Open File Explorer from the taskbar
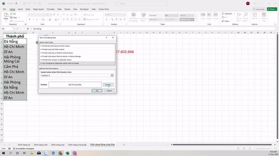Screen dimensions: 279x156 click(x=32, y=153)
